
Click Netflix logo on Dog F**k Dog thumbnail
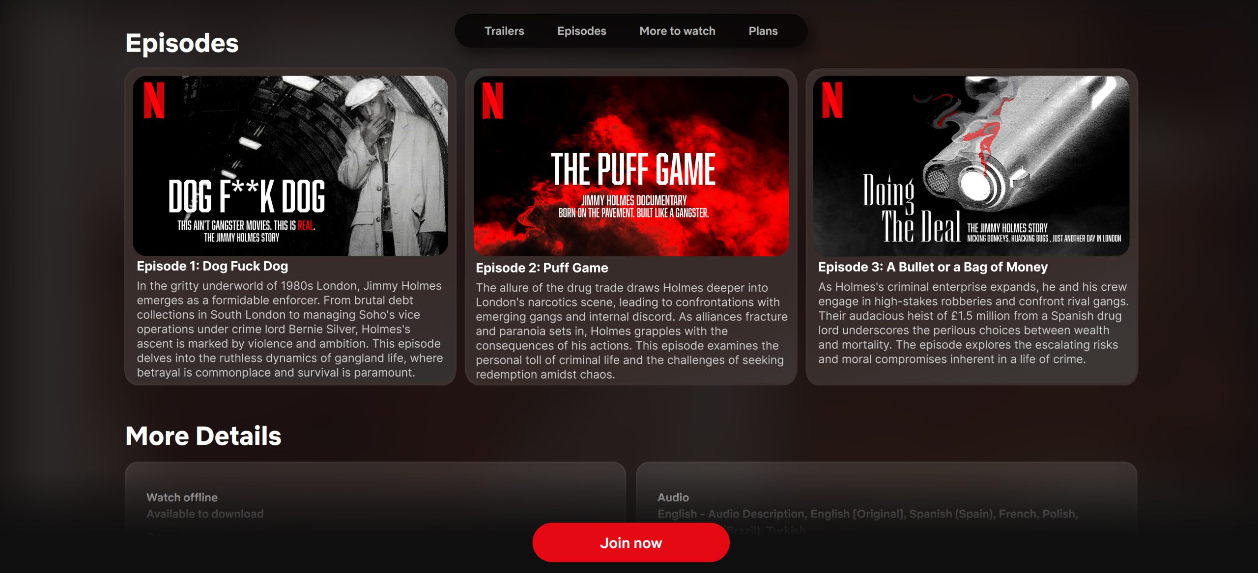(154, 101)
